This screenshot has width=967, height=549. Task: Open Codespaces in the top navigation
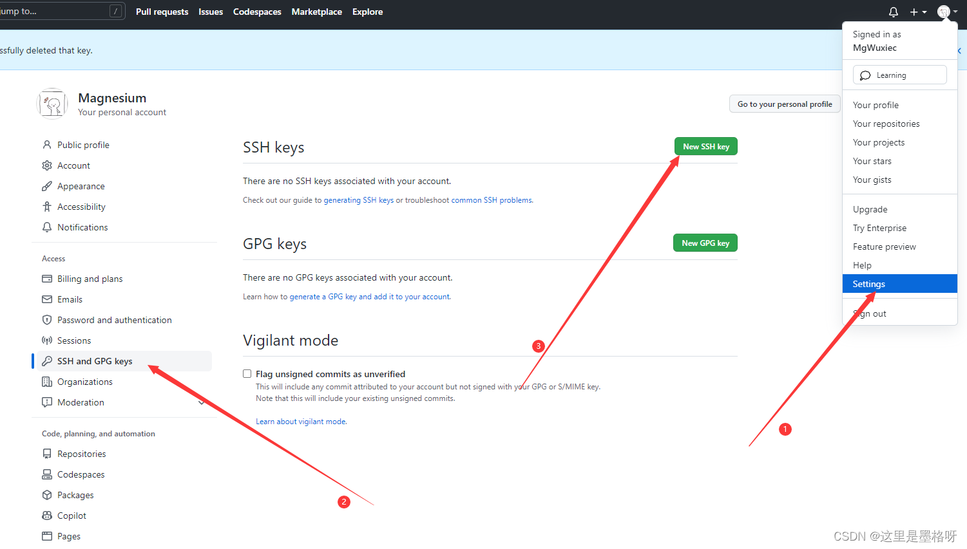[257, 12]
